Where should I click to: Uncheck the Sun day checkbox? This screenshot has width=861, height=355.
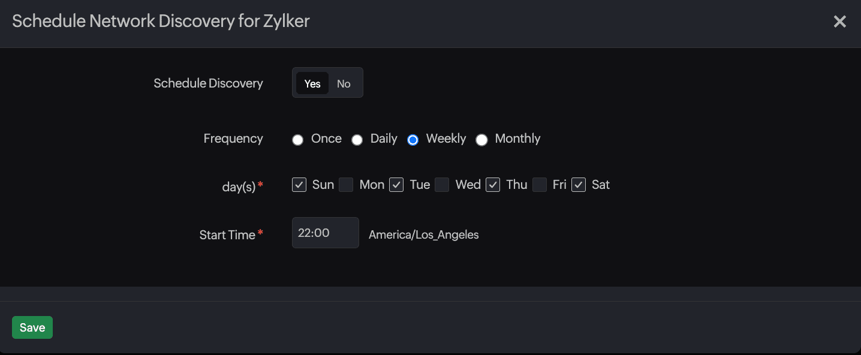(x=299, y=185)
